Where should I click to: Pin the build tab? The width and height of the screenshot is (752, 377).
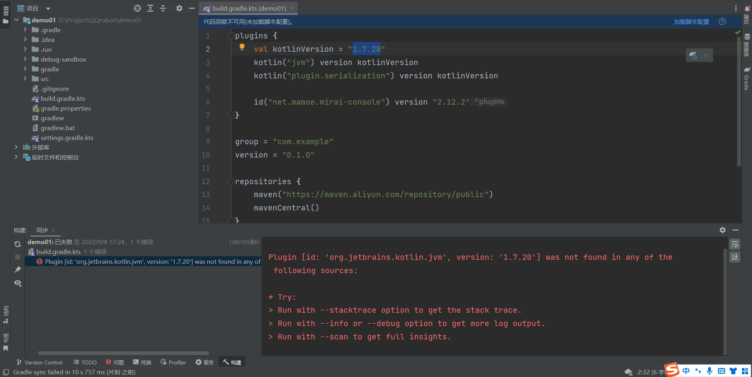18,270
